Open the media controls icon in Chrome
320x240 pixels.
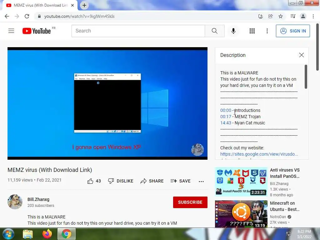coord(293,16)
